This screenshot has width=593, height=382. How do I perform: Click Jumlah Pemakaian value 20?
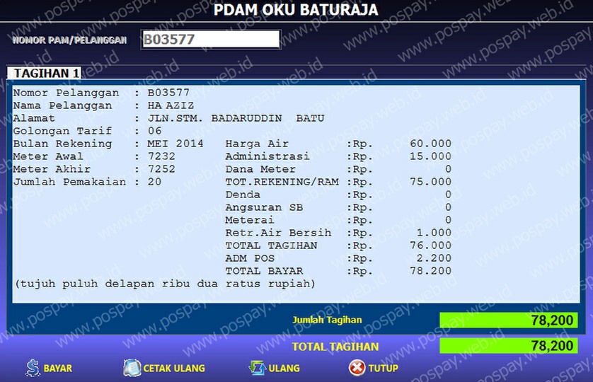pos(154,182)
